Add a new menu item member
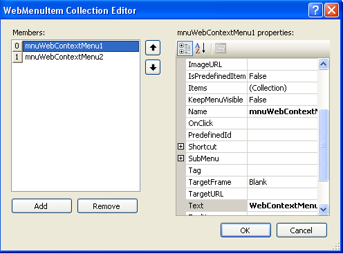Viewport: 343px width, 254px height. coord(41,206)
